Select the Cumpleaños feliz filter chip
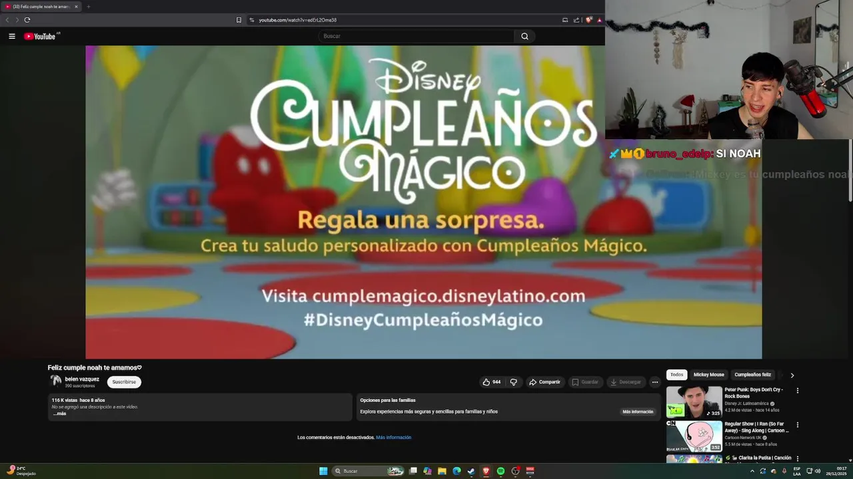The image size is (853, 479). click(x=752, y=375)
